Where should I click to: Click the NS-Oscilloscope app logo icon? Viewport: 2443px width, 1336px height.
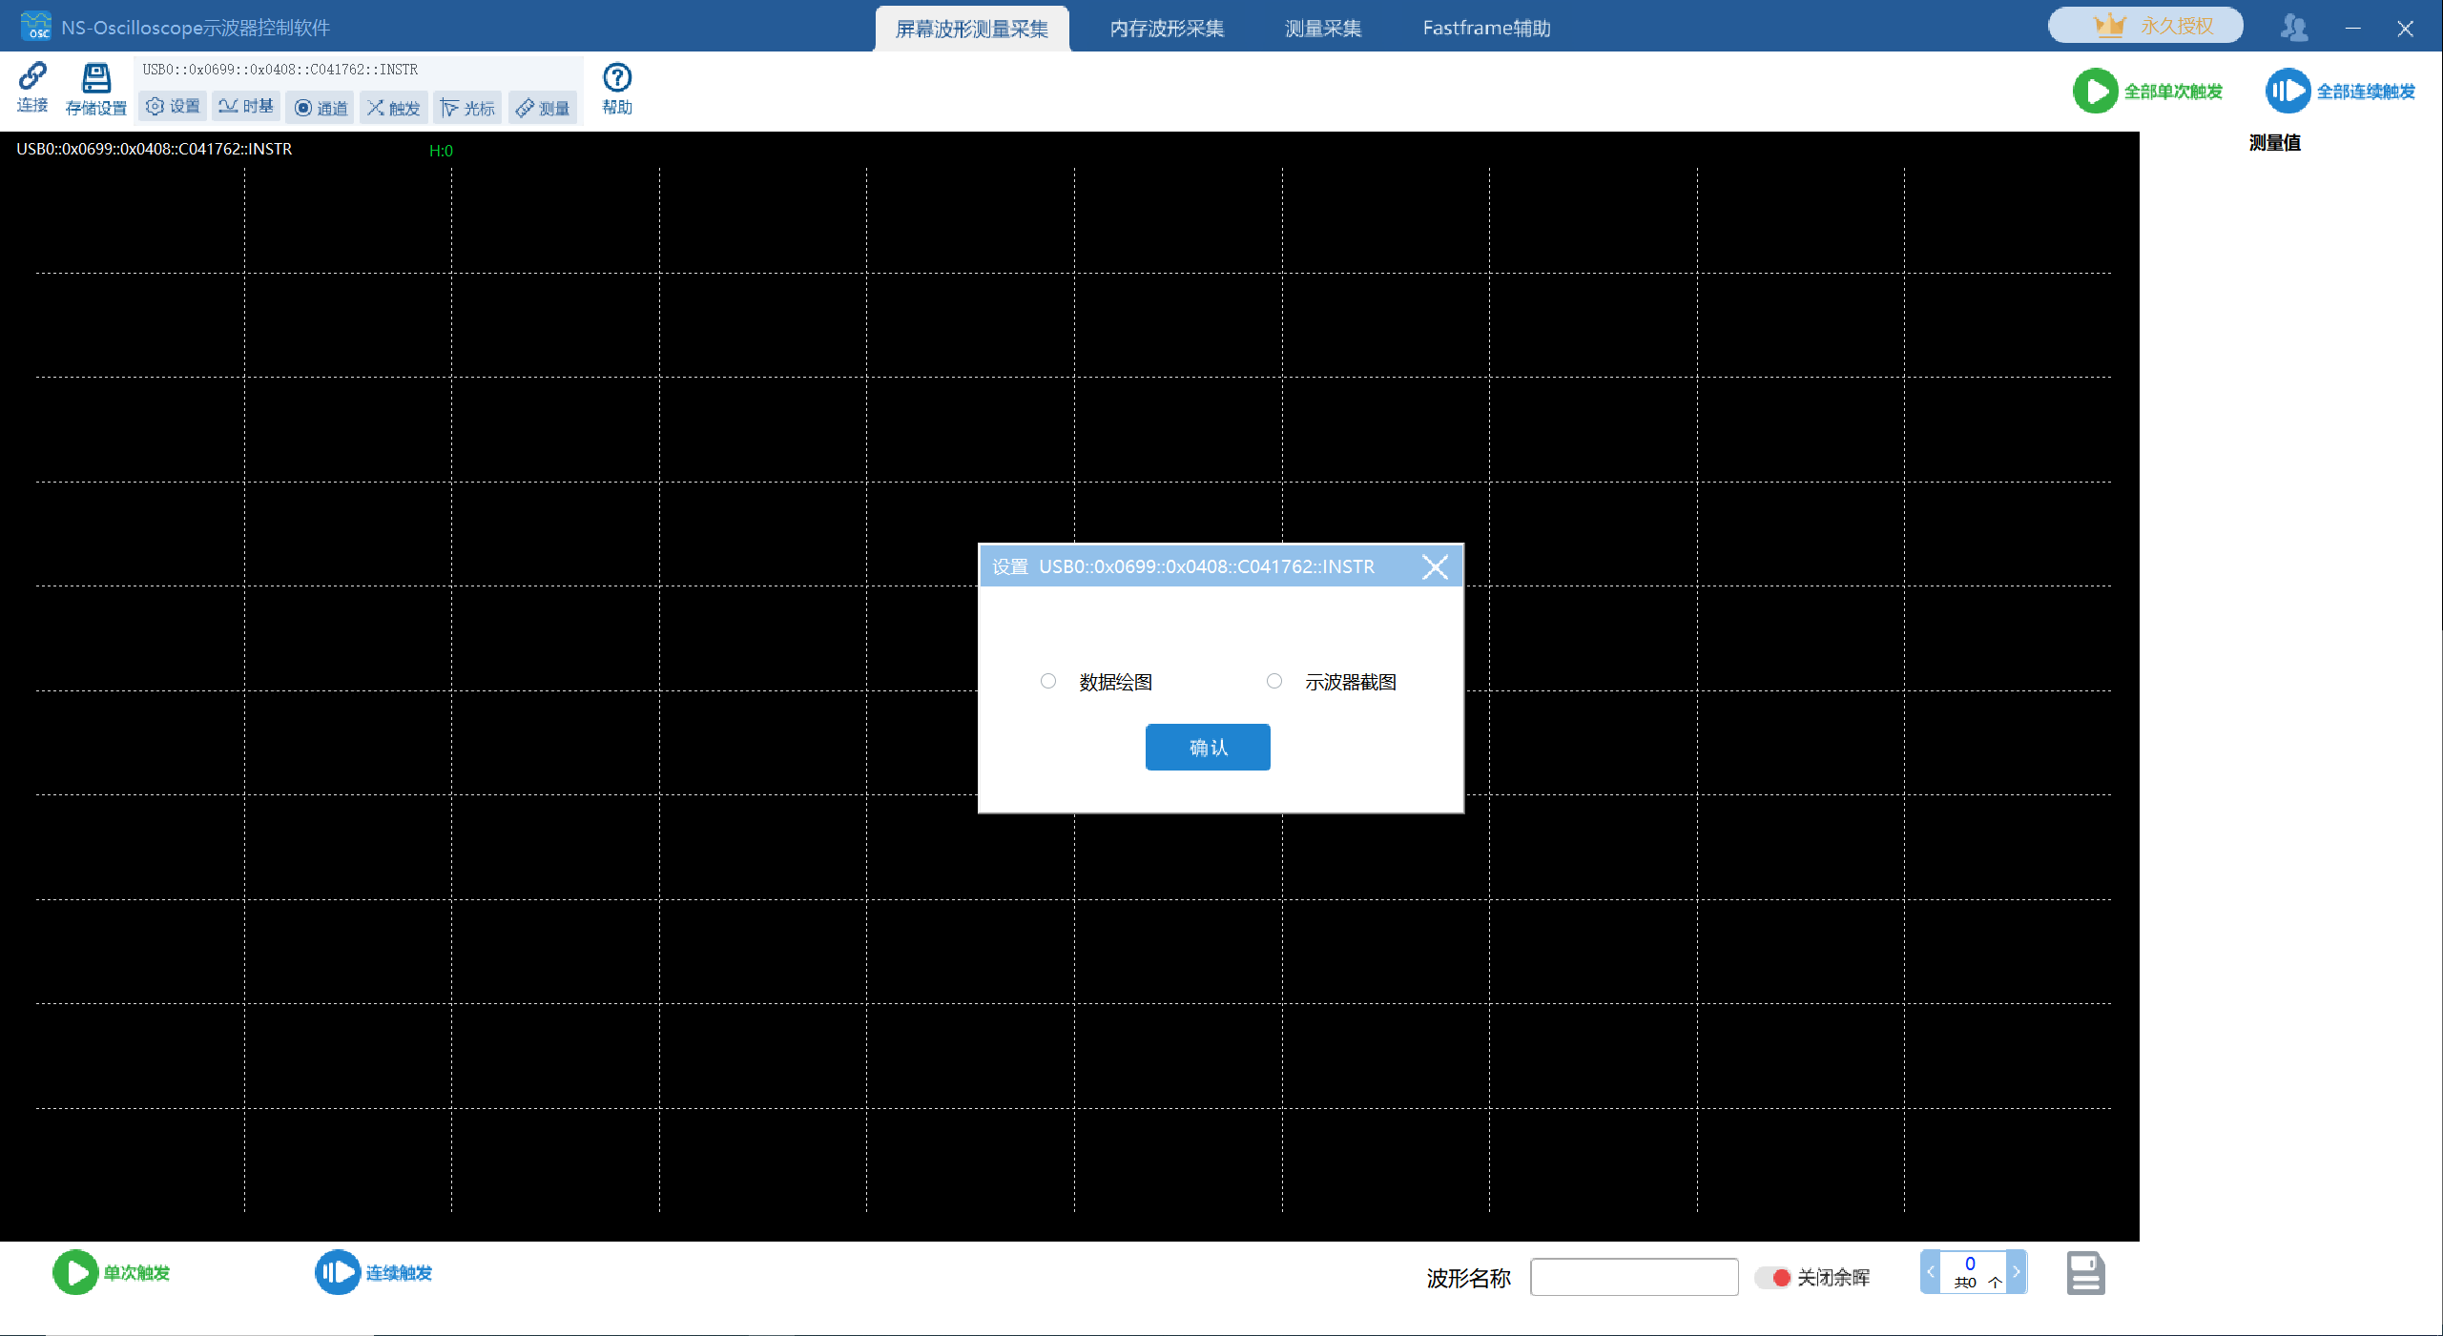[35, 26]
